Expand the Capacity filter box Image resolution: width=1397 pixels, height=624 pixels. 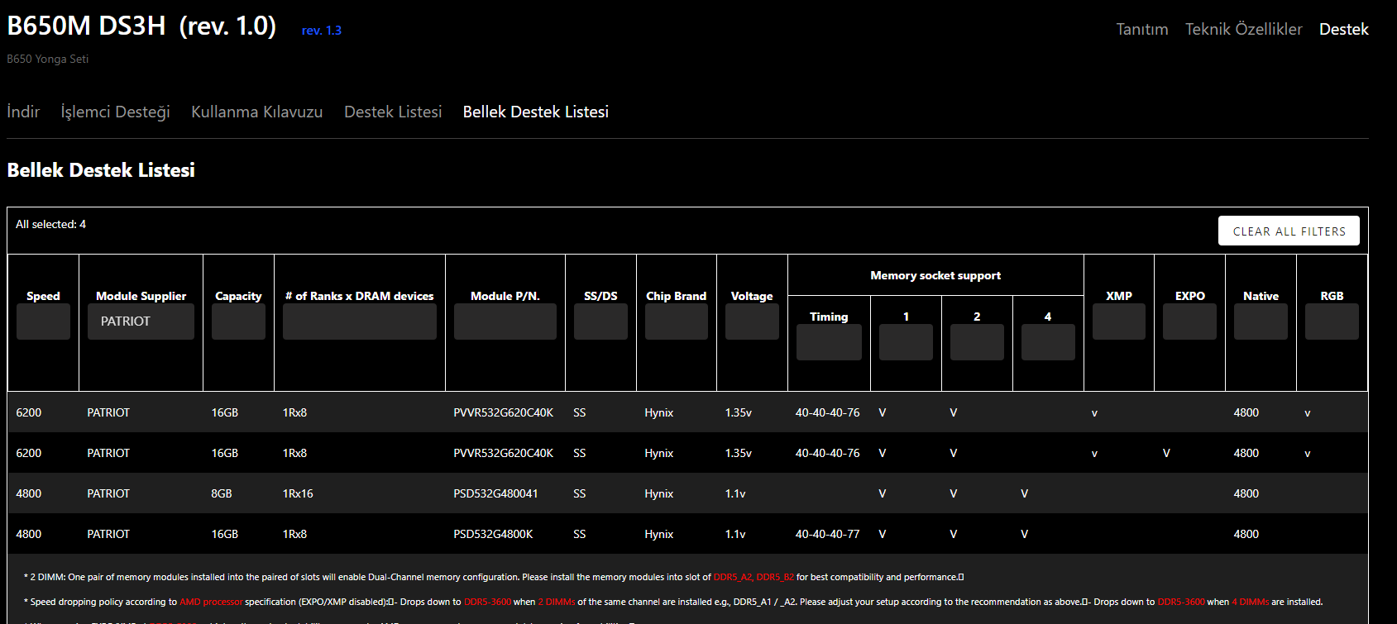238,322
